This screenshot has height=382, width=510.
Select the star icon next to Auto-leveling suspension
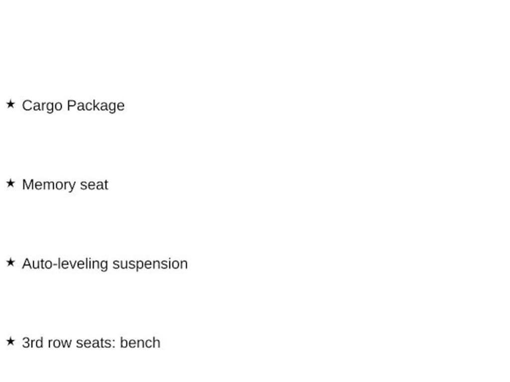tap(10, 263)
